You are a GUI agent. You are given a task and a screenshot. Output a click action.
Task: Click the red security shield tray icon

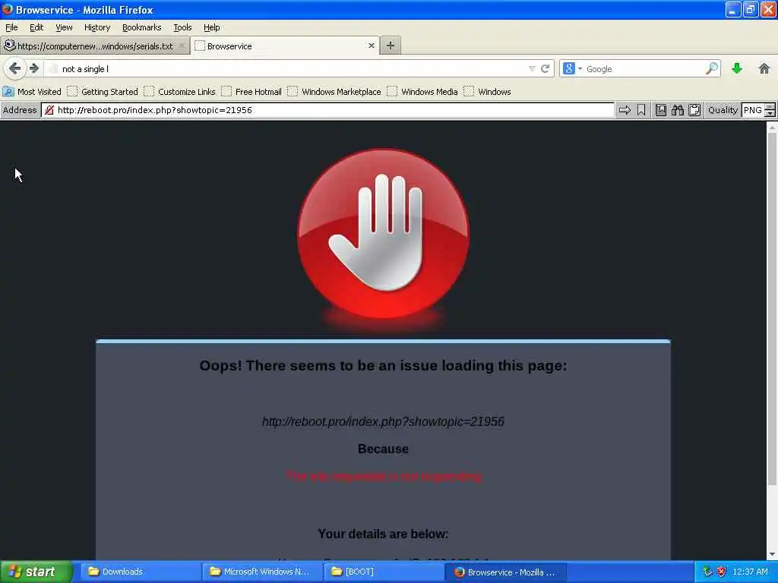721,572
